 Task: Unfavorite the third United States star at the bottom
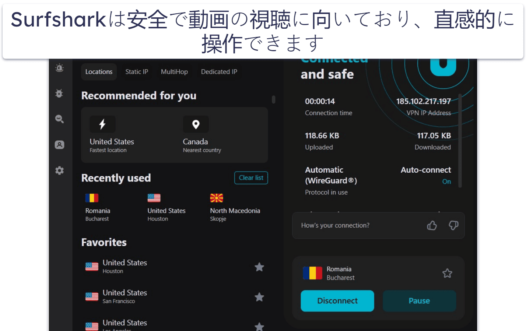coord(259,327)
